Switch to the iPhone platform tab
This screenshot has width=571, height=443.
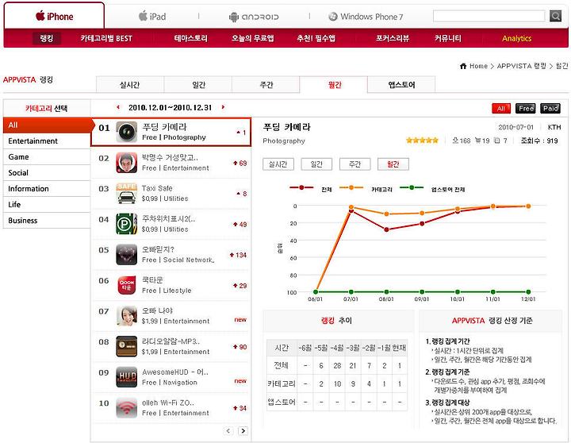[x=54, y=16]
